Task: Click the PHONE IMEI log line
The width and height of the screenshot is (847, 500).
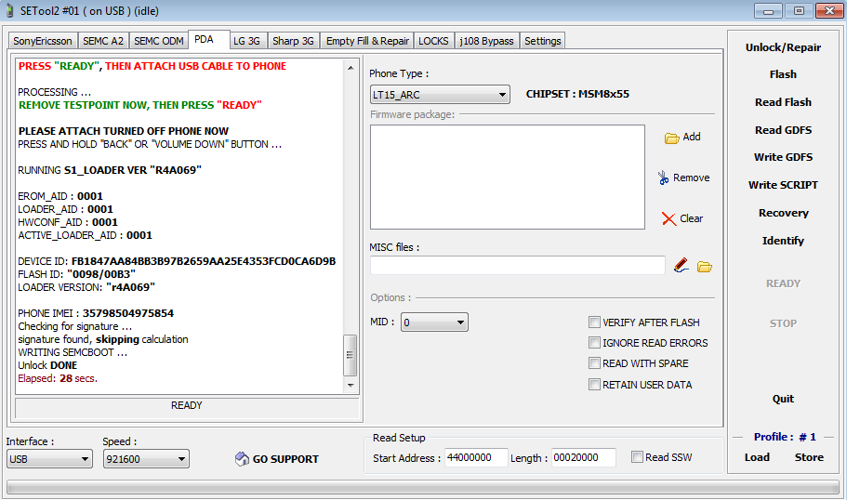Action: click(x=96, y=313)
